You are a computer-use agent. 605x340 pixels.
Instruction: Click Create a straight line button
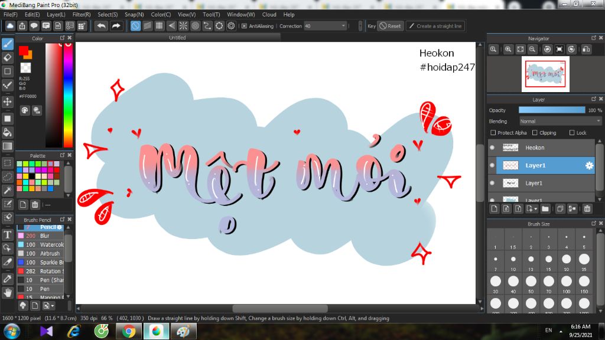tap(435, 26)
